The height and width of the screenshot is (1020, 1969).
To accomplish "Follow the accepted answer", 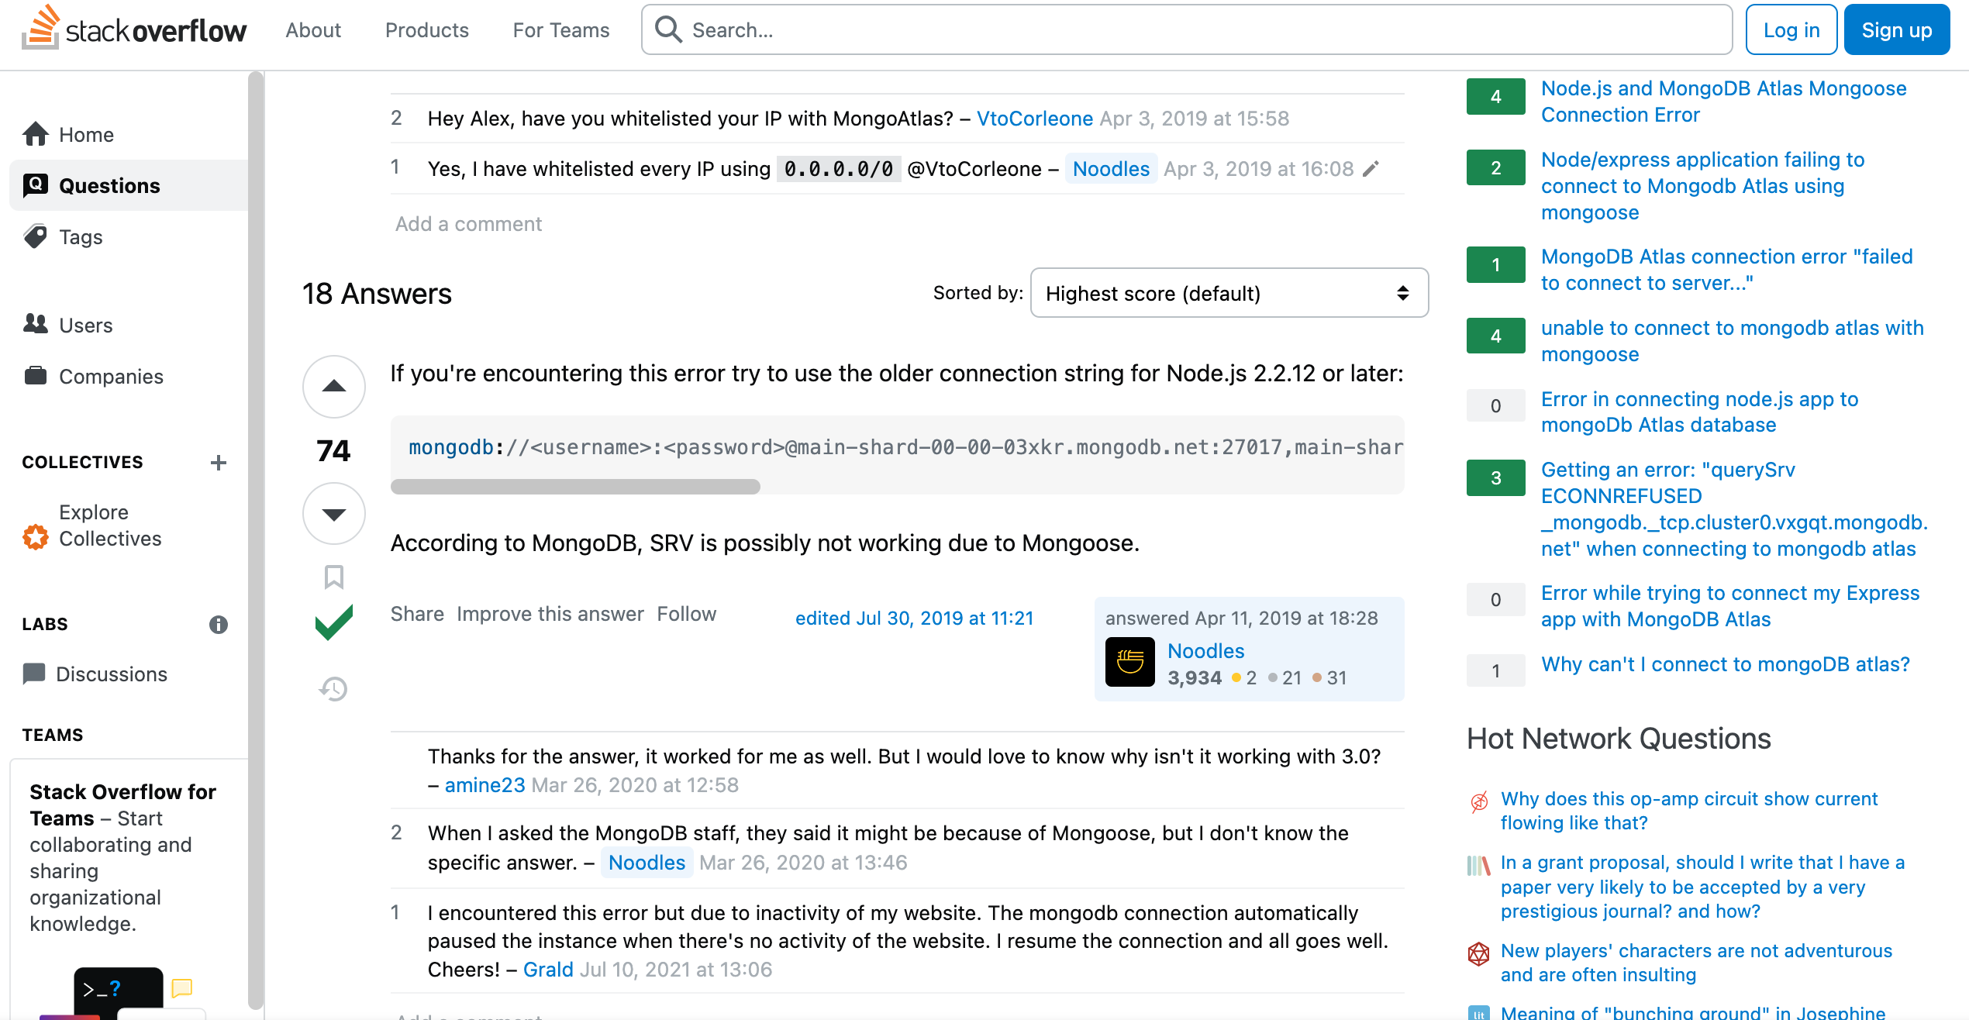I will click(687, 614).
